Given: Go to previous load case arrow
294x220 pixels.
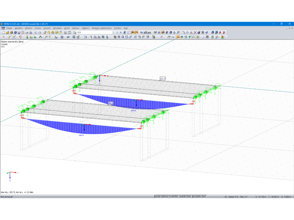Looking at the screenshot, I should click(x=117, y=32).
